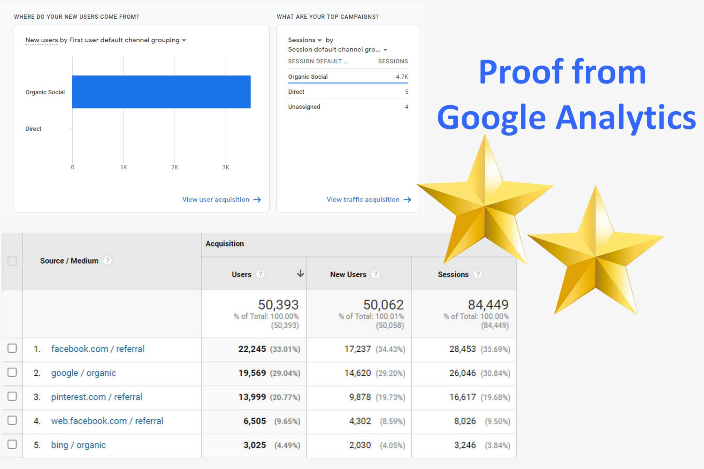
Task: Check the box for bing / organic row
Action: [x=13, y=444]
